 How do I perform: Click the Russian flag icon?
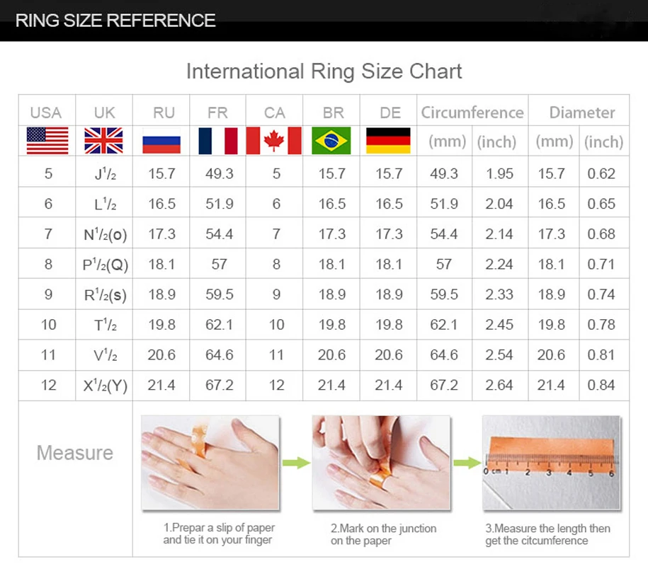[x=162, y=141]
